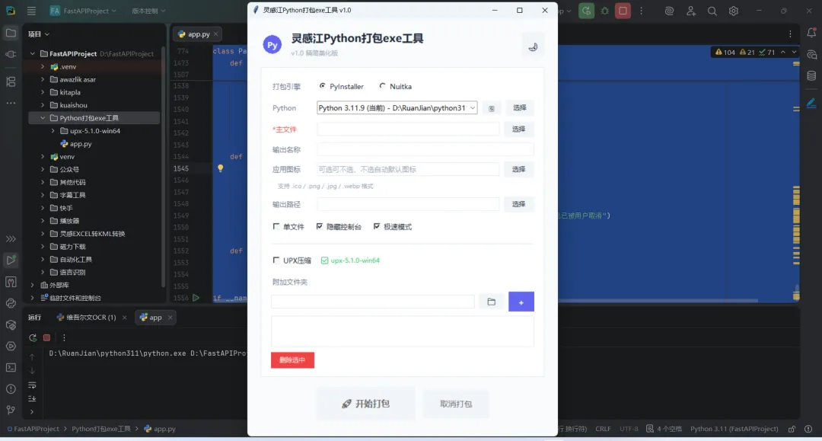Viewport: 822px width, 441px height.
Task: Open the Git tool window icon in the left sidebar
Action: pyautogui.click(x=11, y=410)
